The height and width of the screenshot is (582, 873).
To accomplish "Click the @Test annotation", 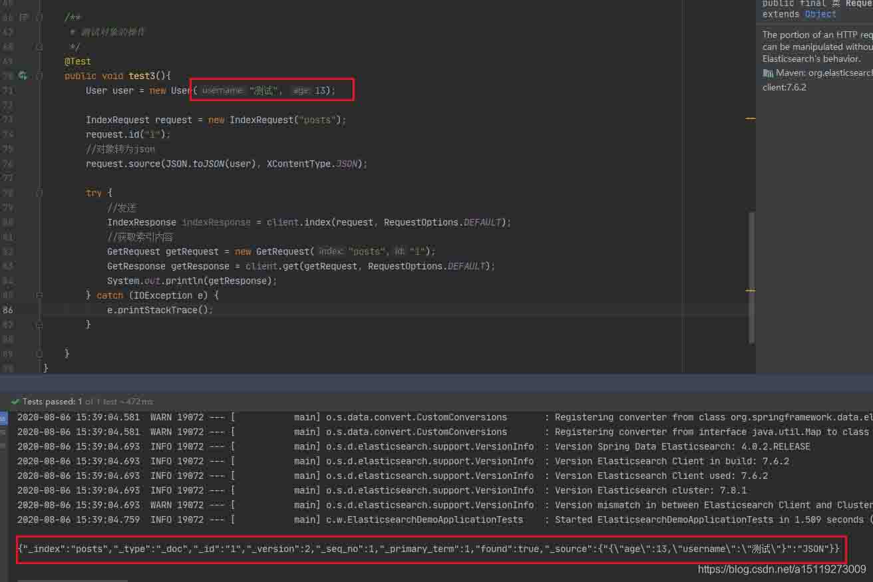I will coord(77,61).
